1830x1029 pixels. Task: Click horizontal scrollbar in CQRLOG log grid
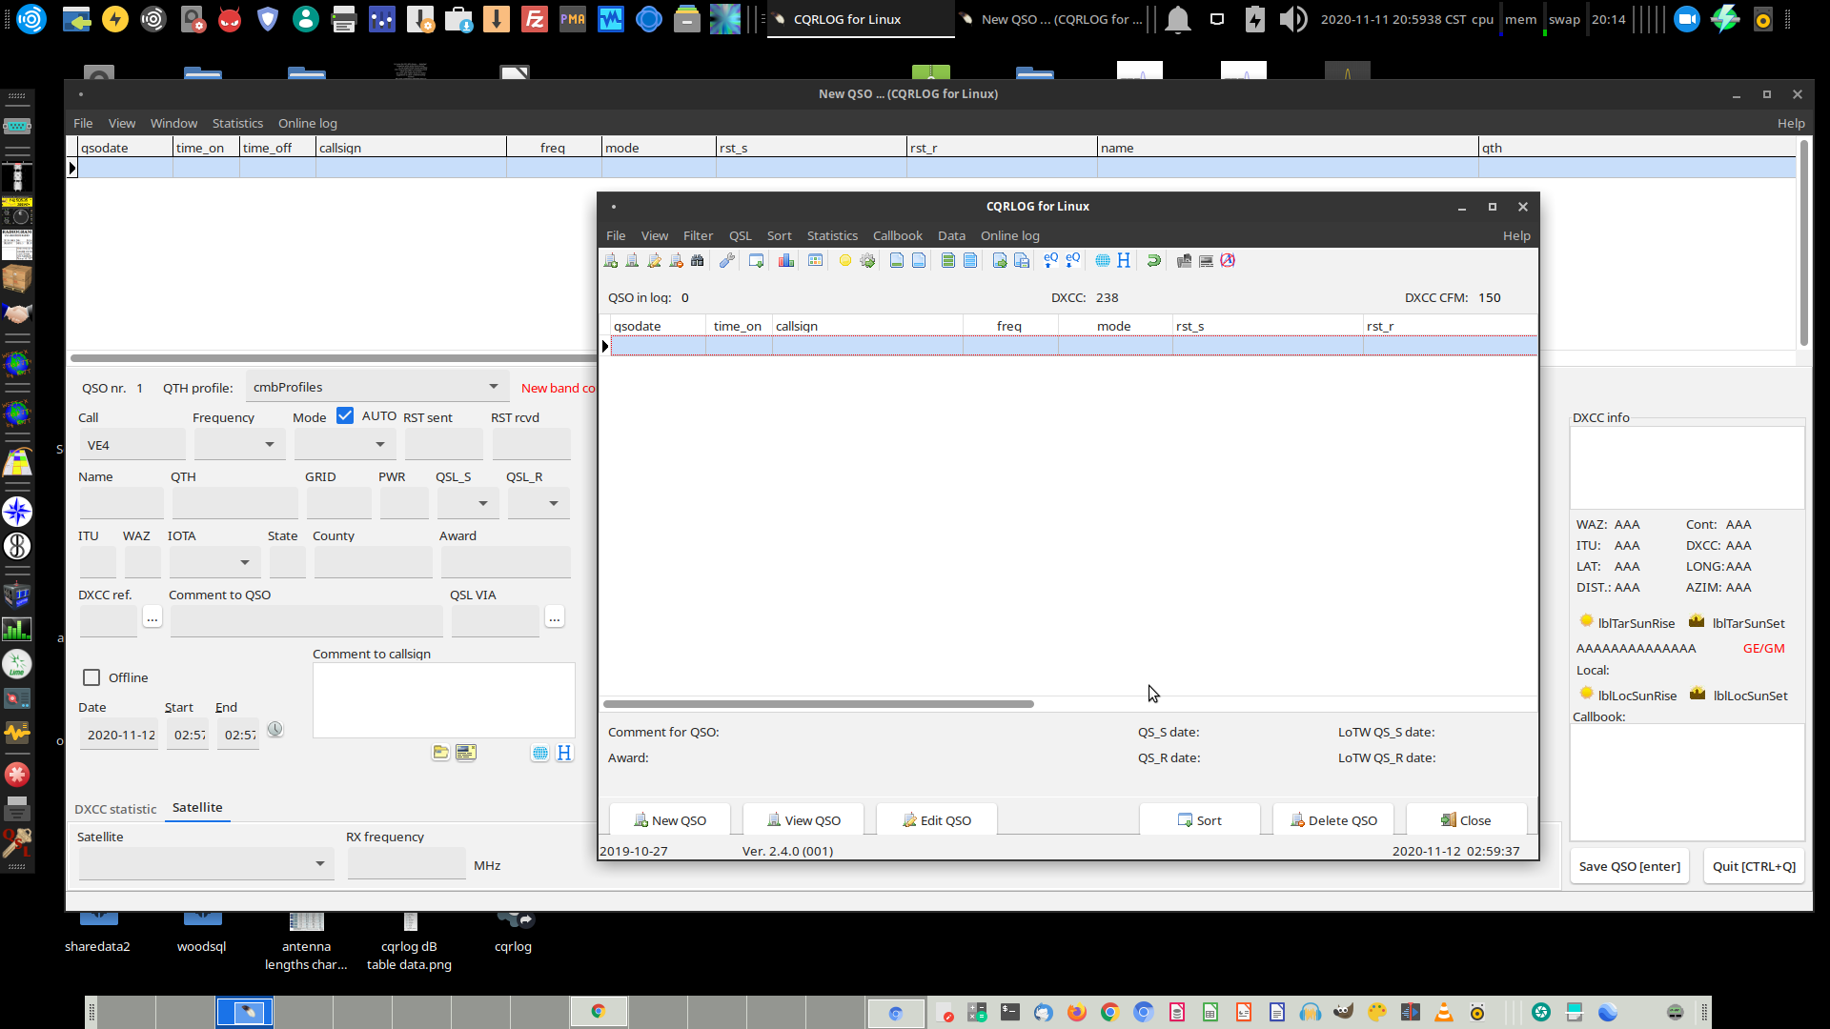pos(819,704)
